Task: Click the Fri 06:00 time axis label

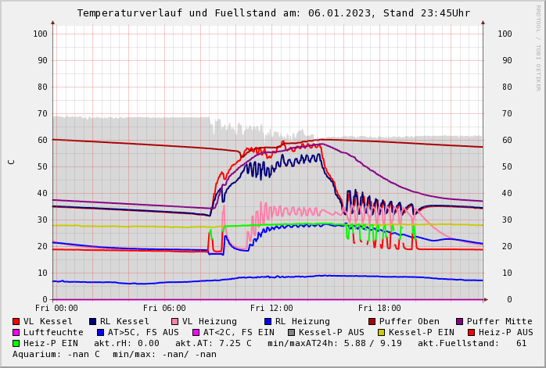Action: pos(164,308)
